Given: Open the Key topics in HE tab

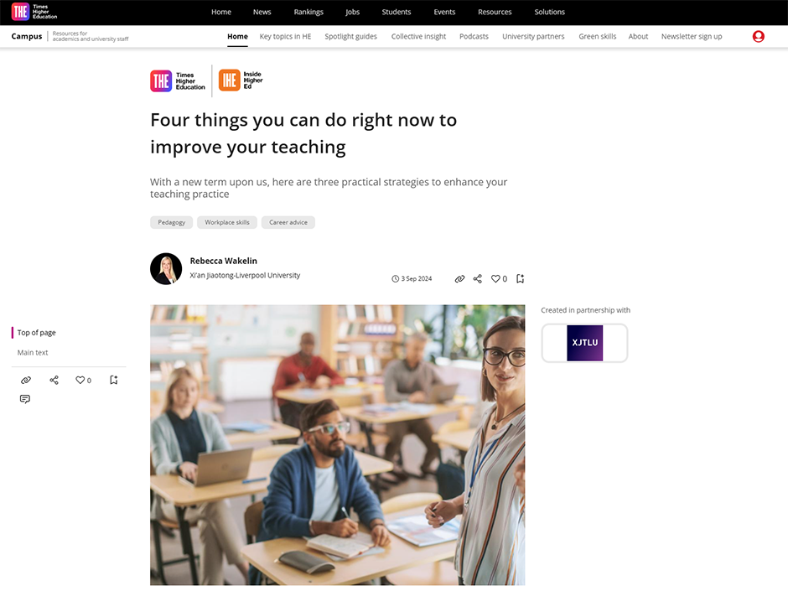Looking at the screenshot, I should [286, 37].
